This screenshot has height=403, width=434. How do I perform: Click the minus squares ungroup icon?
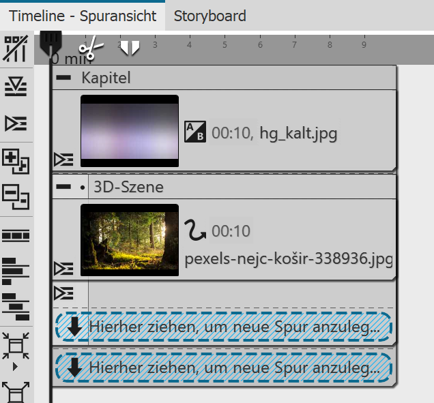tap(16, 197)
